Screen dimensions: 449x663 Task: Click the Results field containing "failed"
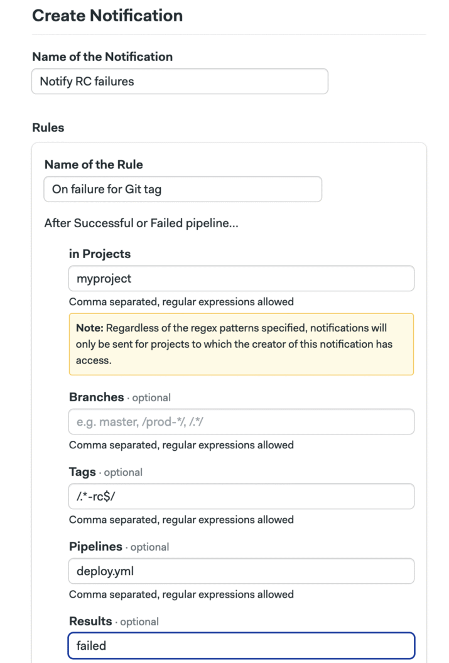241,645
